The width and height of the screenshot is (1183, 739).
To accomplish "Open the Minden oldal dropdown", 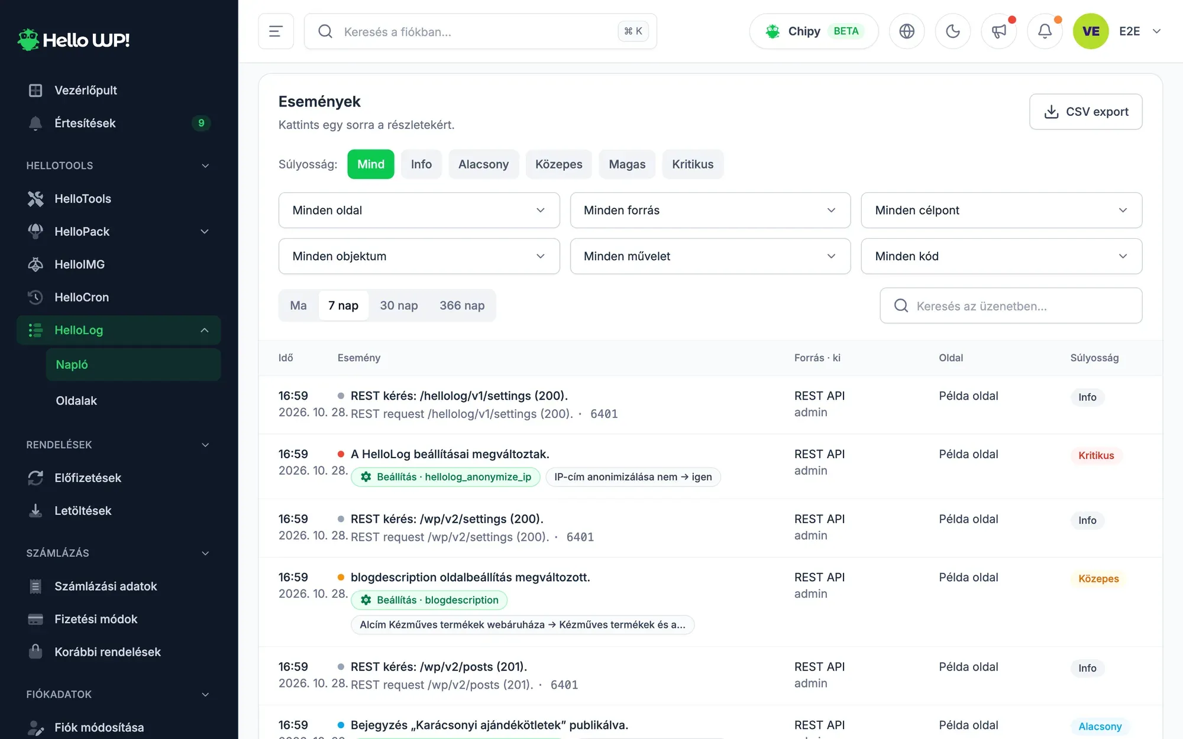I will click(419, 210).
